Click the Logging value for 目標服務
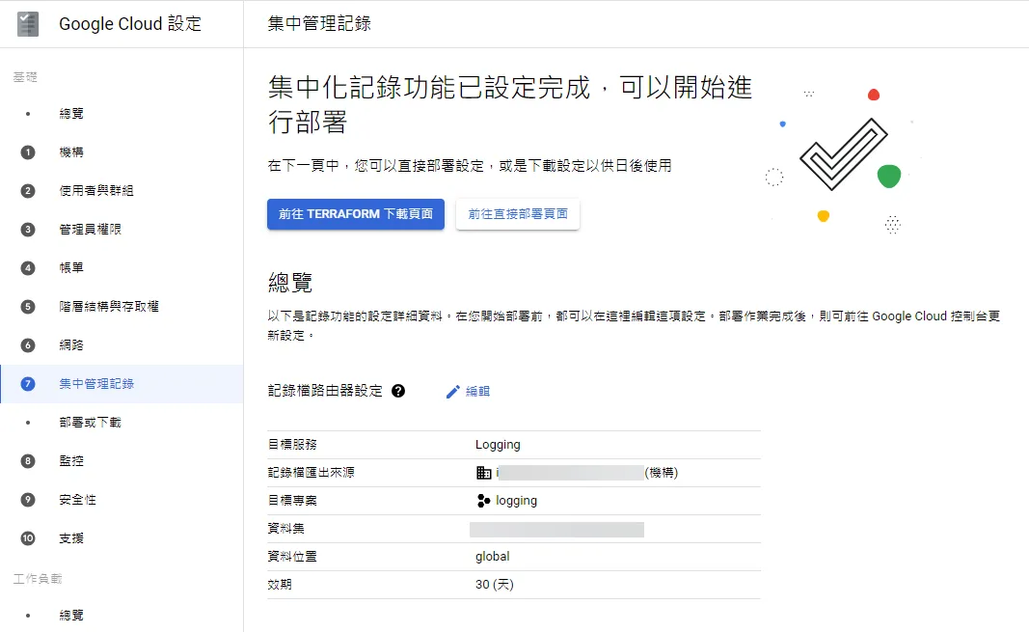Viewport: 1029px width, 632px height. click(x=498, y=444)
